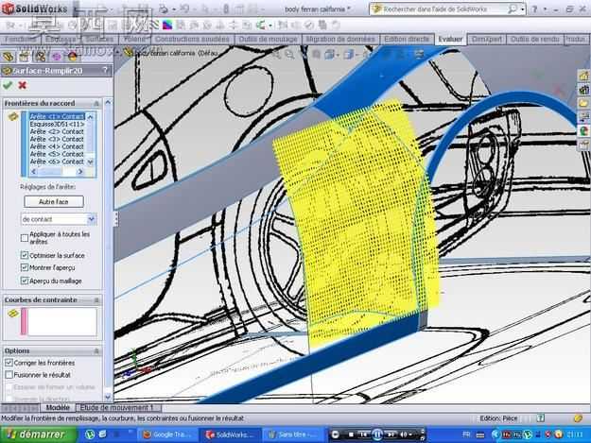Click the curvature color display icon
The height and width of the screenshot is (443, 591).
pos(167,26)
